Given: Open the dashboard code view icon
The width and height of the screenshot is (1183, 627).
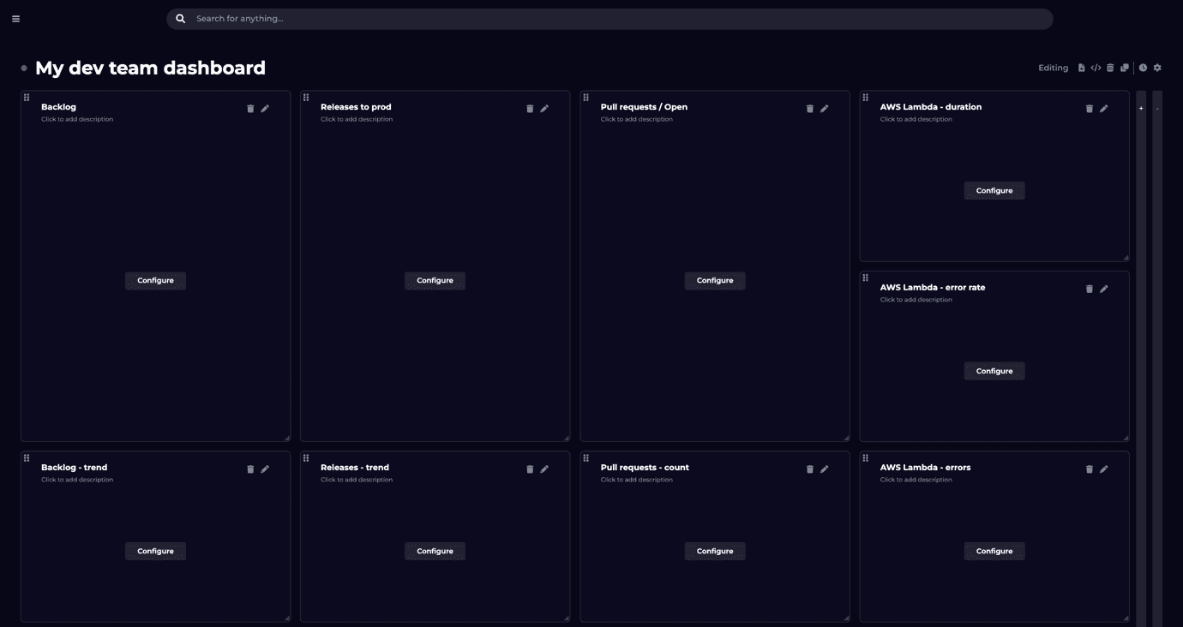Looking at the screenshot, I should click(x=1096, y=68).
